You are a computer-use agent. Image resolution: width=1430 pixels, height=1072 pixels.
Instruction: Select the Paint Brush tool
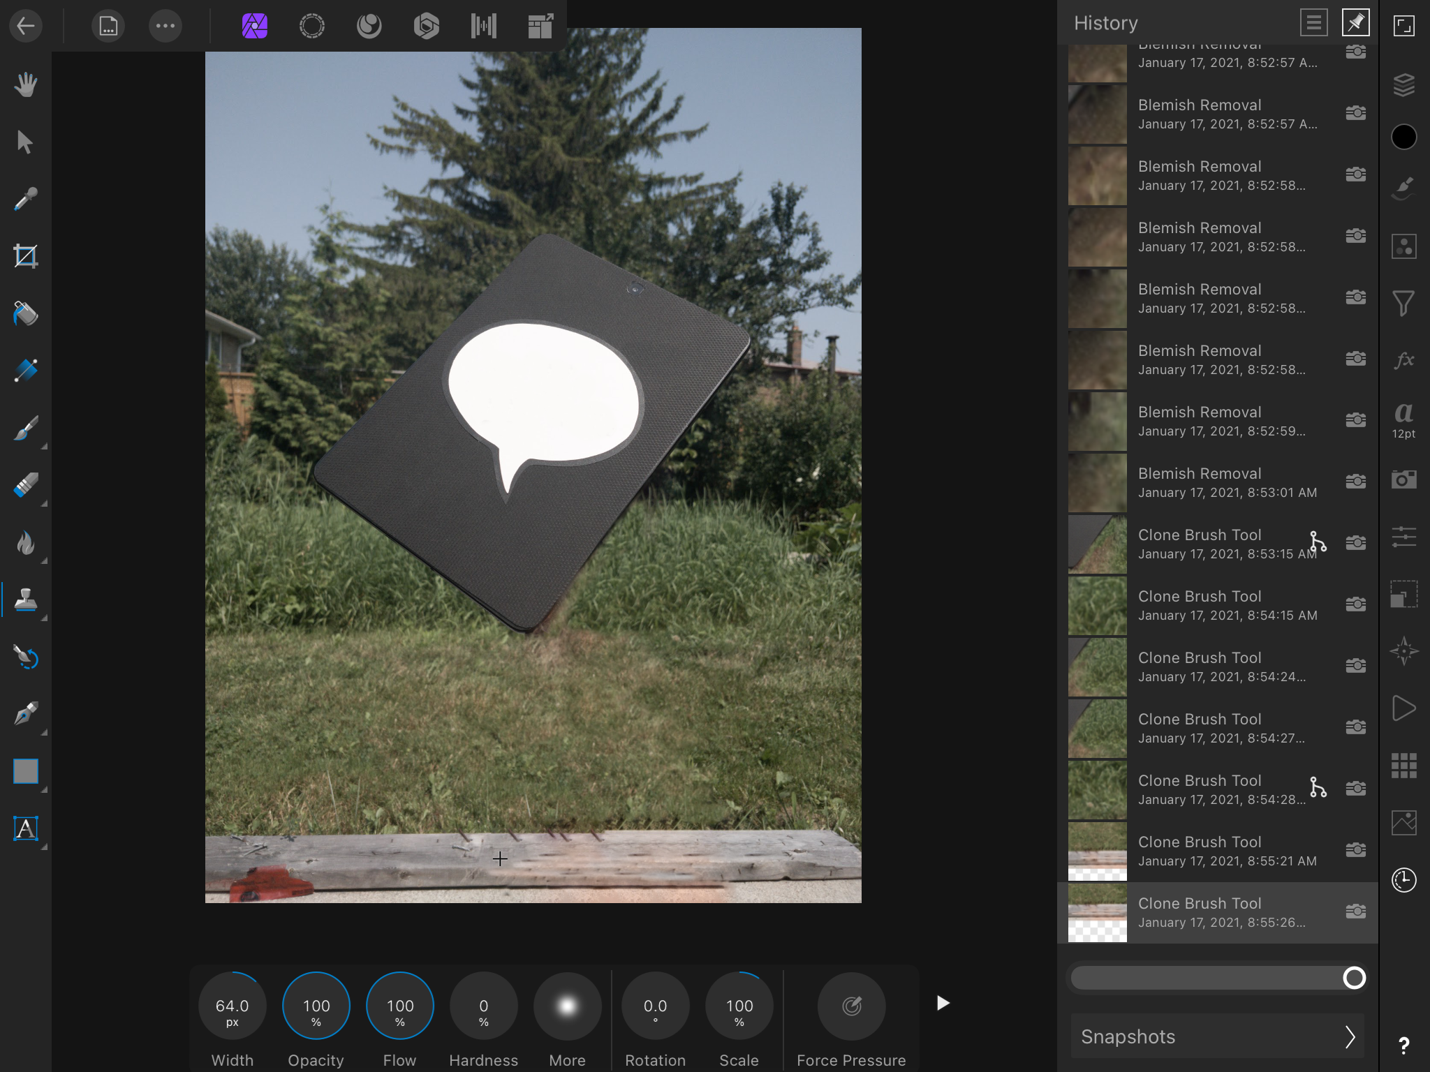click(26, 428)
